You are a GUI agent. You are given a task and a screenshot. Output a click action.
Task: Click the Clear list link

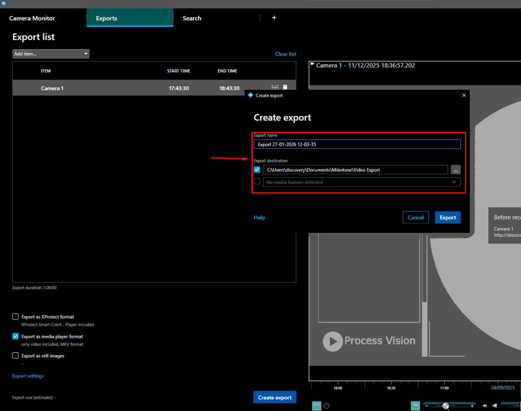click(x=285, y=54)
